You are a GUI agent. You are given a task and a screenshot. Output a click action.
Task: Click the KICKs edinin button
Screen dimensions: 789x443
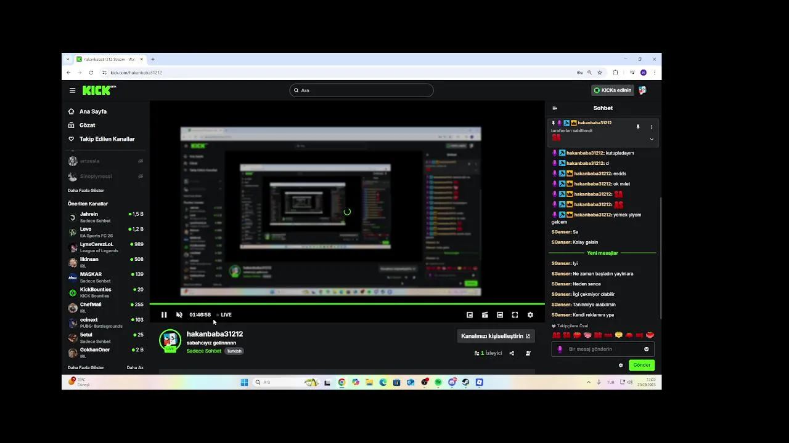612,90
